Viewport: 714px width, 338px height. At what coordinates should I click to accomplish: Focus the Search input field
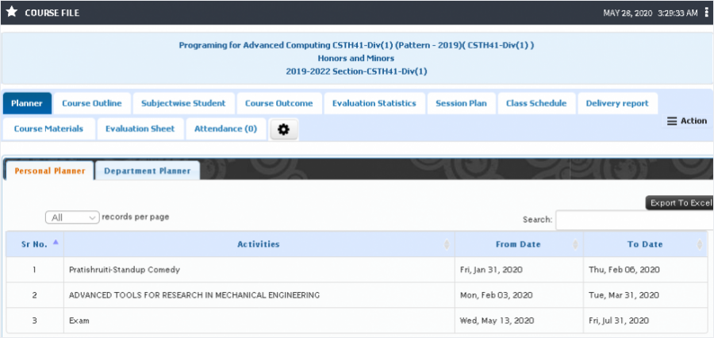coord(635,220)
